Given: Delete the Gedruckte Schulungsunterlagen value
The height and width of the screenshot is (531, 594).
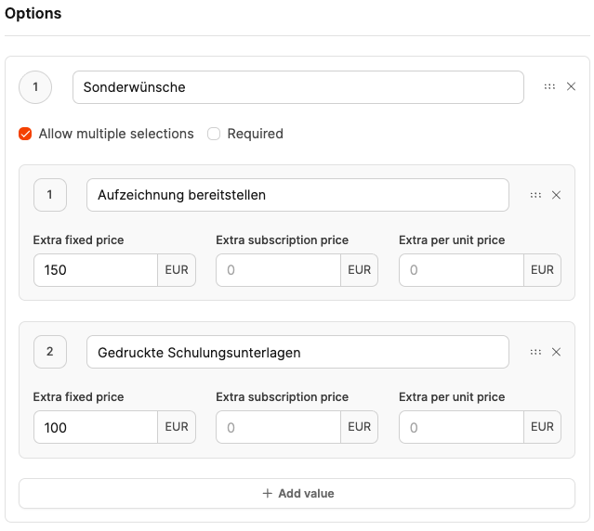Looking at the screenshot, I should tap(557, 352).
